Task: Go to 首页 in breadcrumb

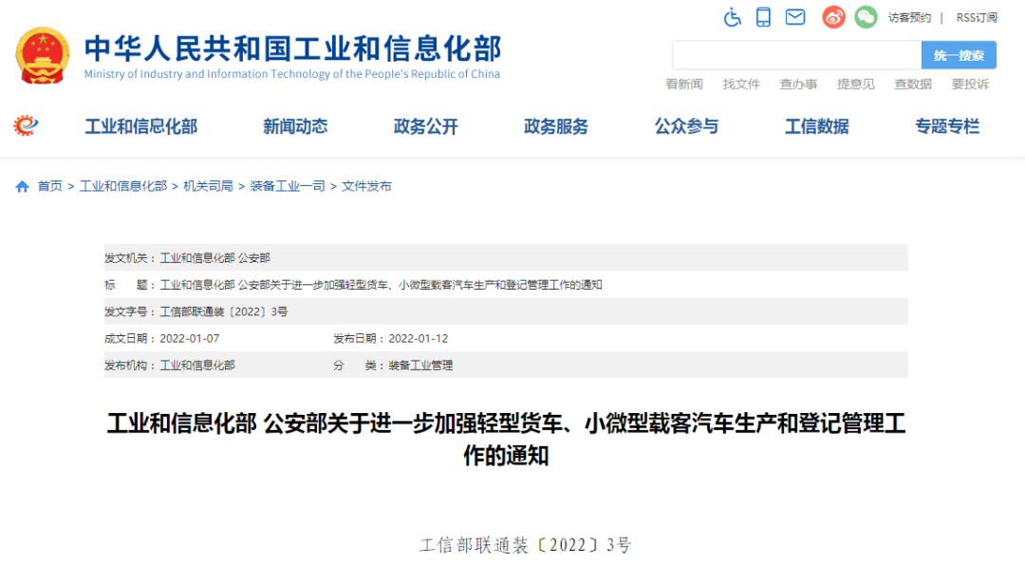Action: pos(49,186)
